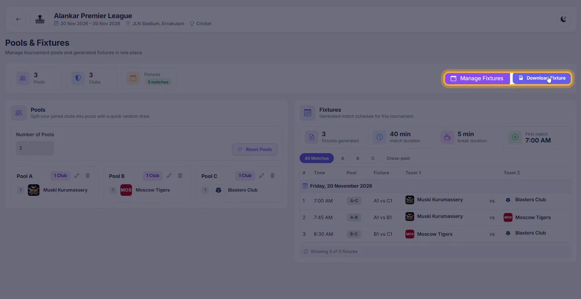This screenshot has height=299, width=581.
Task: Click the Download Fixture button
Action: pyautogui.click(x=542, y=78)
